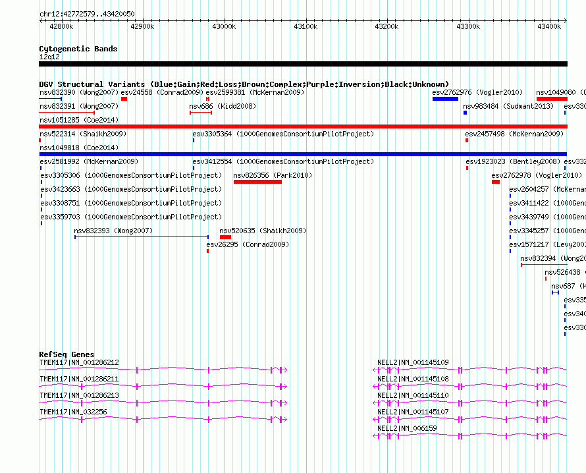Open the DGV Structural Variants track title
Viewport: 586px width, 473px height.
(244, 84)
